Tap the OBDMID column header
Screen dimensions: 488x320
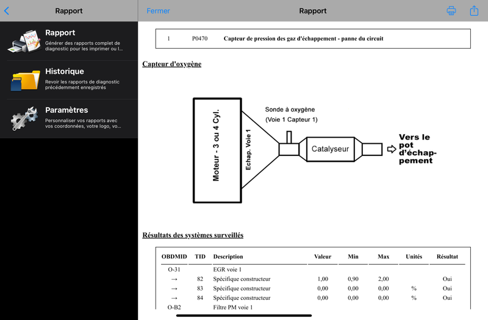(174, 257)
